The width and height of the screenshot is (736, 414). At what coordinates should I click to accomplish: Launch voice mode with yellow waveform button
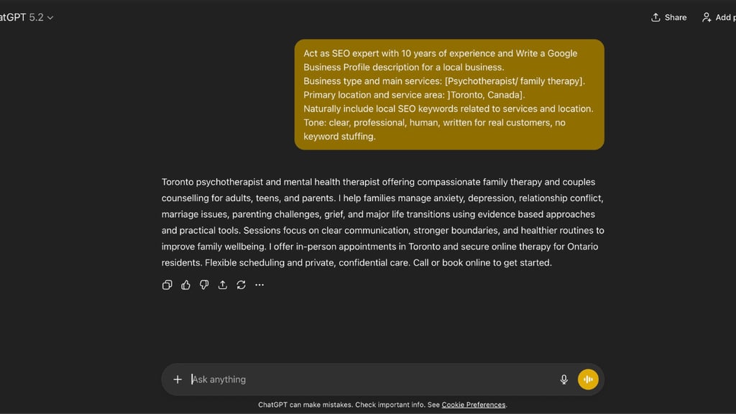588,379
